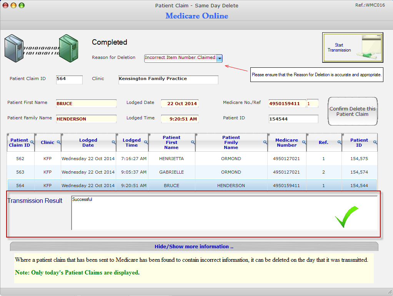Click Patient First Name field BRUCE
The width and height of the screenshot is (393, 296).
coord(86,104)
